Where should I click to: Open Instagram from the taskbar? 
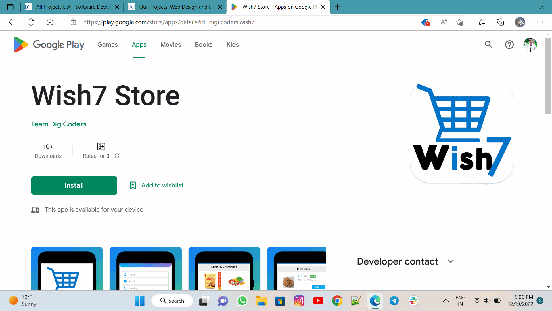(299, 301)
